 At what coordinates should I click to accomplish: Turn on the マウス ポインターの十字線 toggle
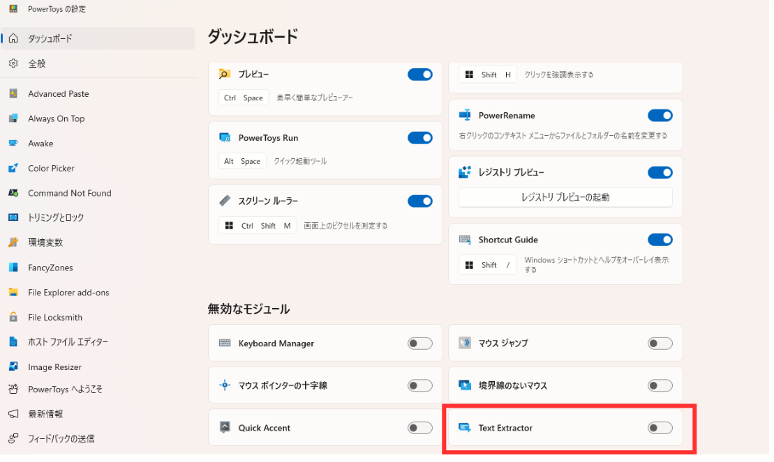pyautogui.click(x=420, y=385)
